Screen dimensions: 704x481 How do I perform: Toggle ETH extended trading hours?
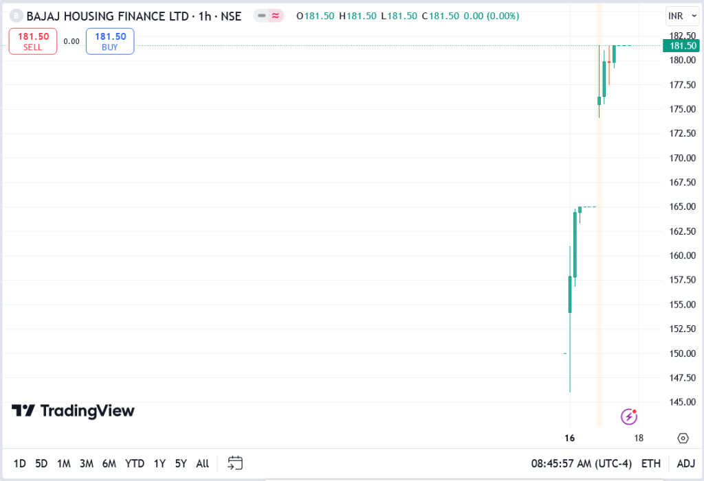(650, 464)
